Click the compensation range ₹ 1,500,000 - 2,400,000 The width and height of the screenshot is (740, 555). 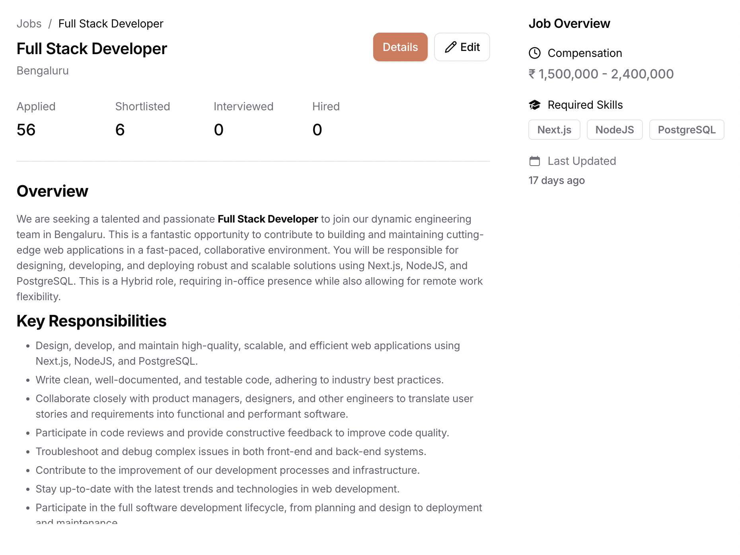(x=601, y=74)
